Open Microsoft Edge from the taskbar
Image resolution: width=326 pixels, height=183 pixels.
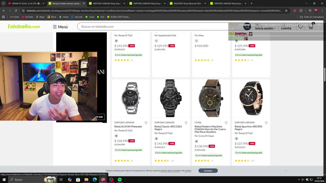click(x=95, y=180)
